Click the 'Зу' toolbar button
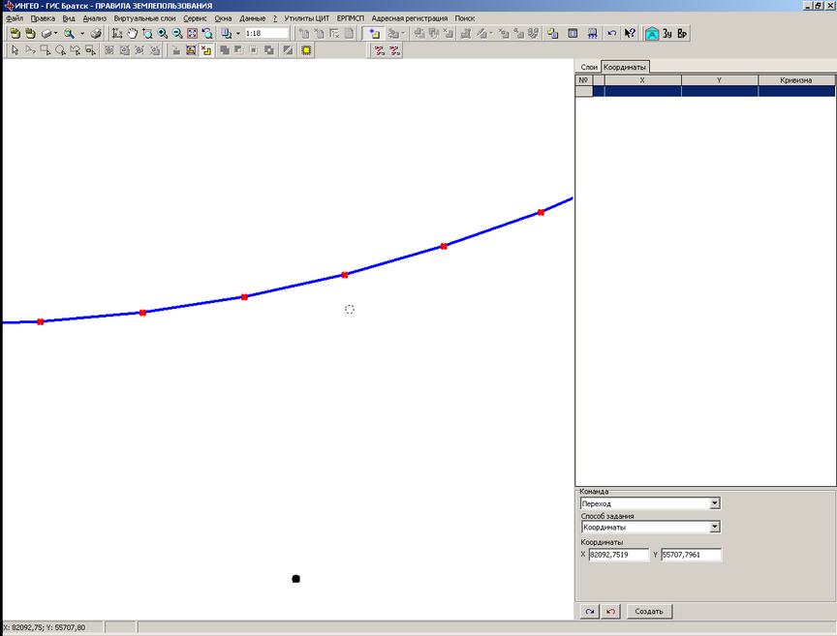The image size is (837, 636). coord(667,34)
